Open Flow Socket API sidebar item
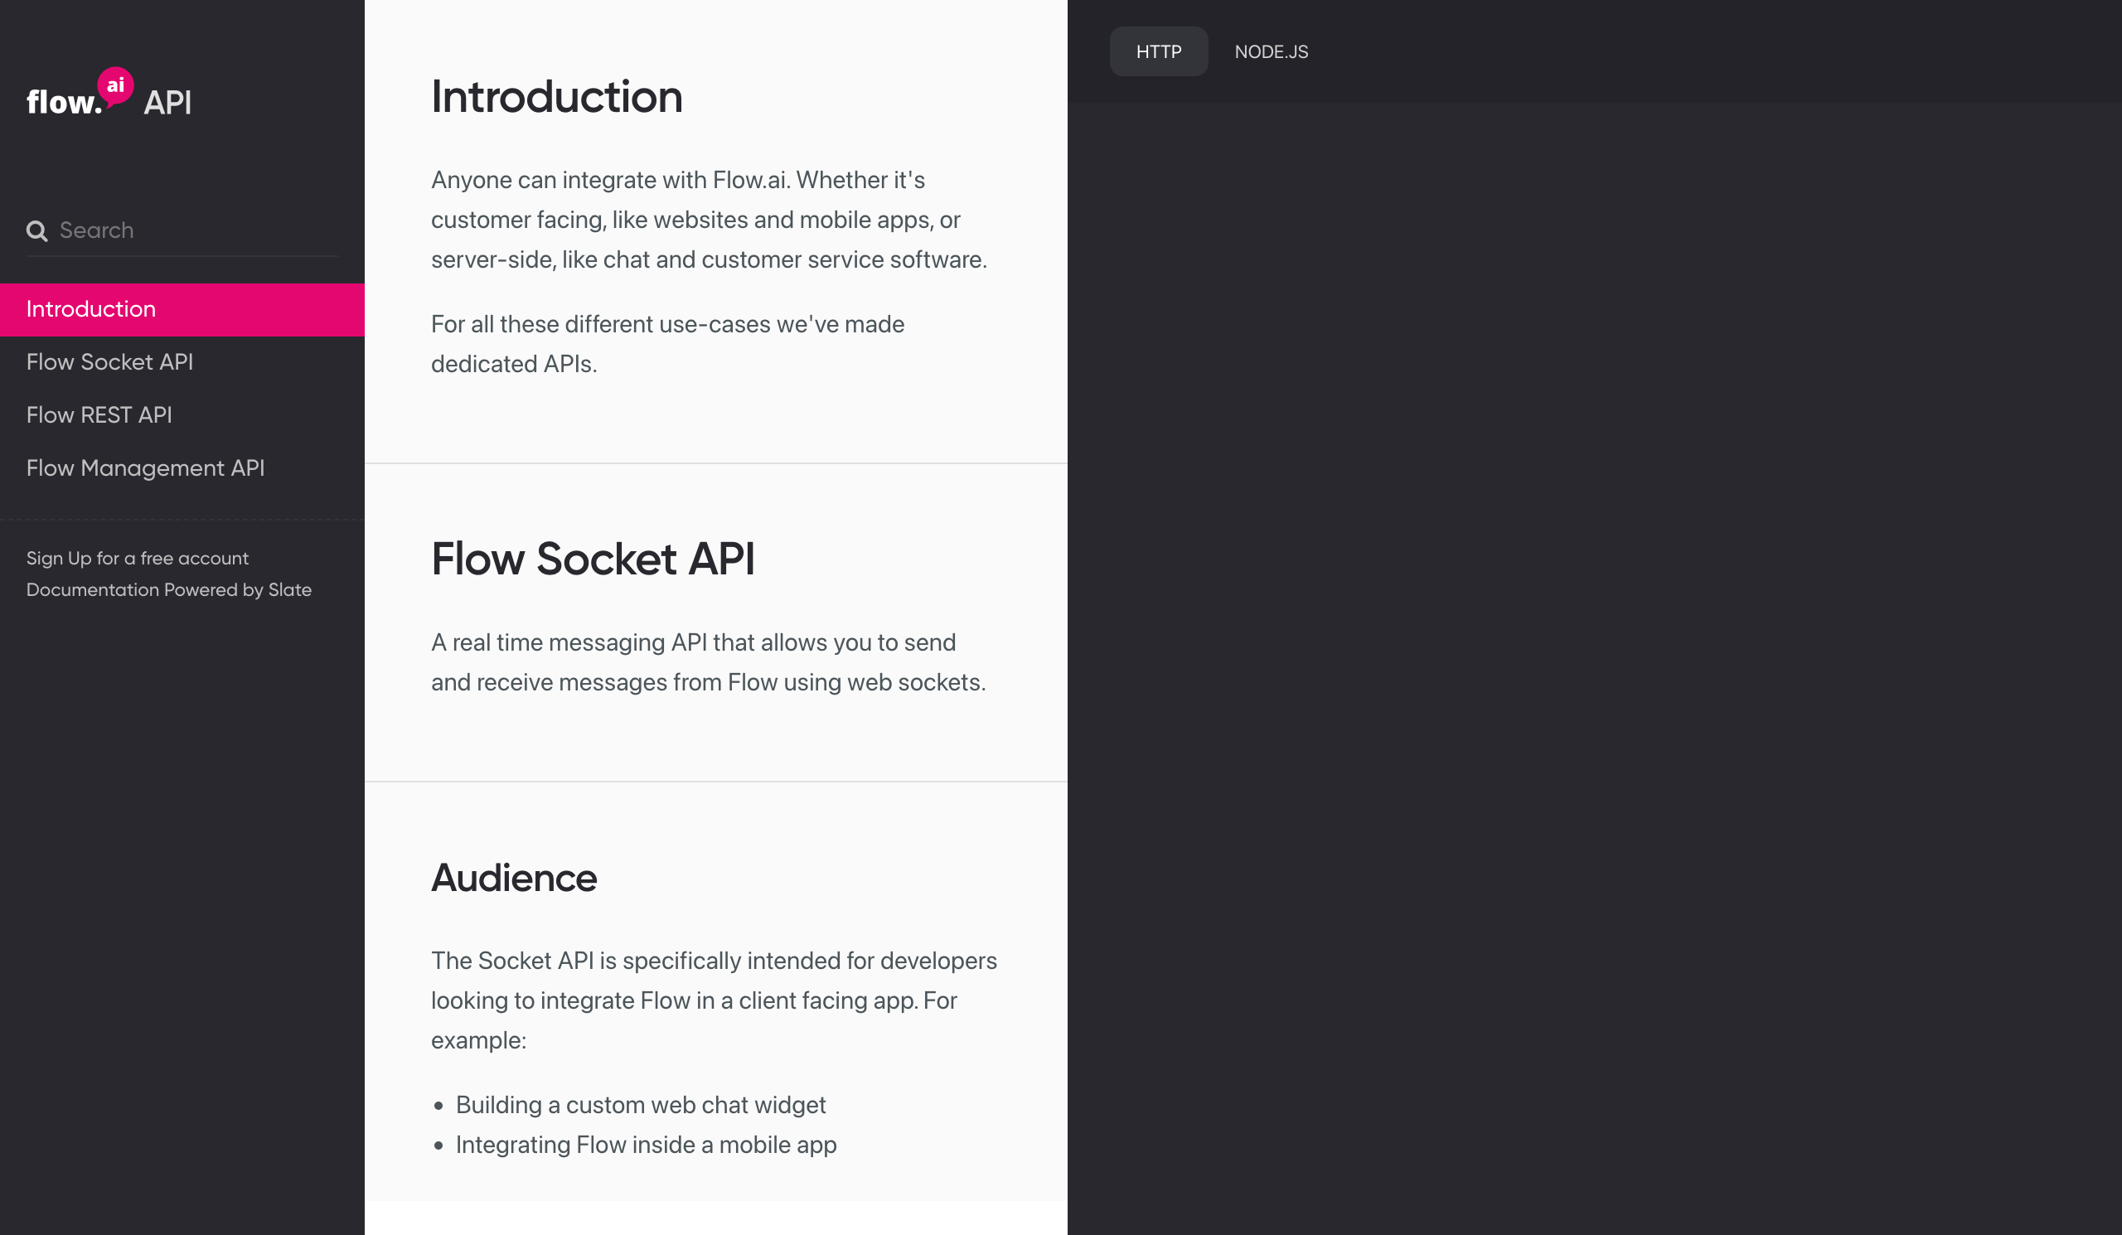Image resolution: width=2122 pixels, height=1235 pixels. tap(182, 363)
